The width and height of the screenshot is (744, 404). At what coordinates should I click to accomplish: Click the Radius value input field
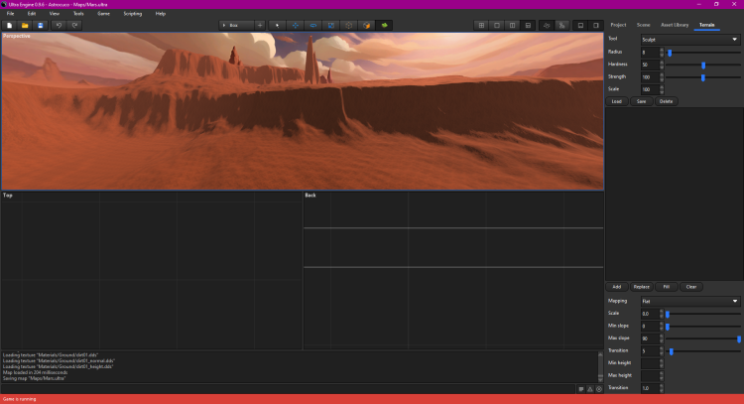[650, 52]
